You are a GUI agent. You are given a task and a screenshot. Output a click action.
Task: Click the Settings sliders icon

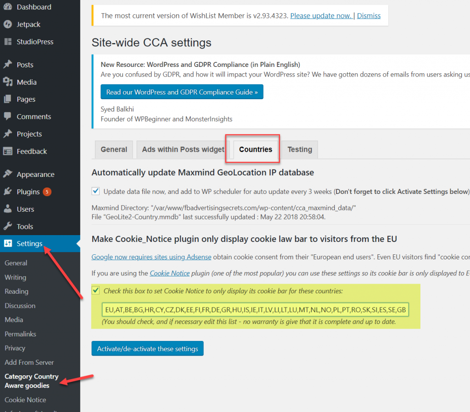(8, 243)
